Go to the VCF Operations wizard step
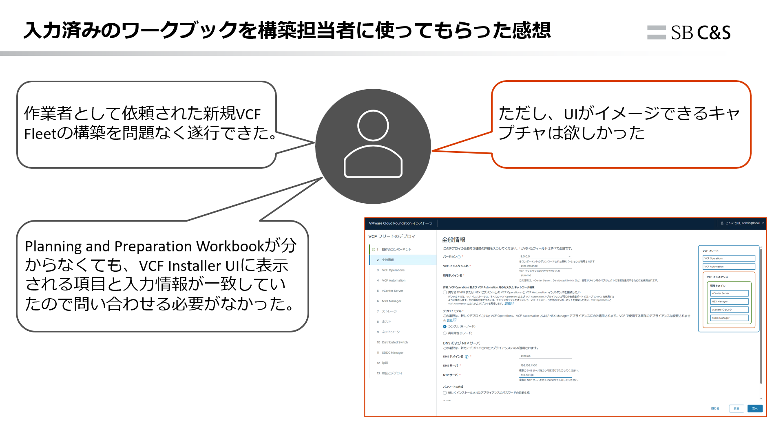Screen dimensions: 783x440 [x=393, y=270]
